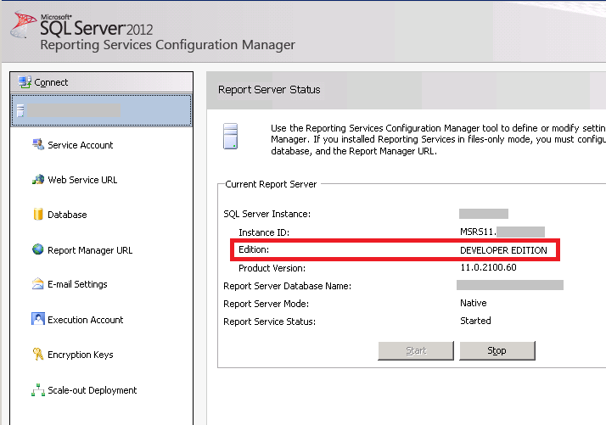606x425 pixels.
Task: Open the Database page
Action: tap(67, 215)
